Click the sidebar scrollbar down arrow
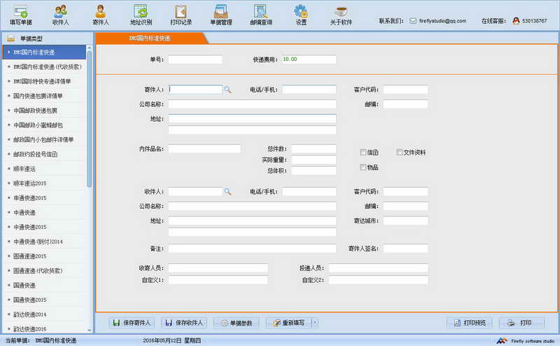The height and width of the screenshot is (346, 560). point(90,331)
